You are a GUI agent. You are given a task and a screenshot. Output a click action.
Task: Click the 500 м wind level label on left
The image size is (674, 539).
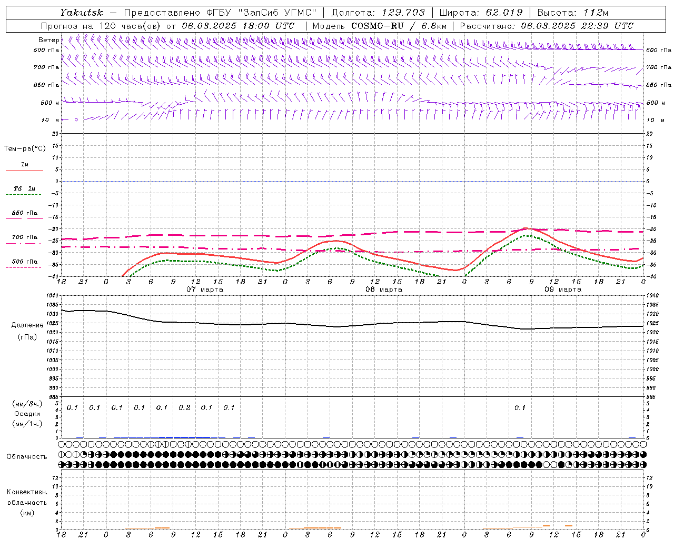click(x=50, y=103)
